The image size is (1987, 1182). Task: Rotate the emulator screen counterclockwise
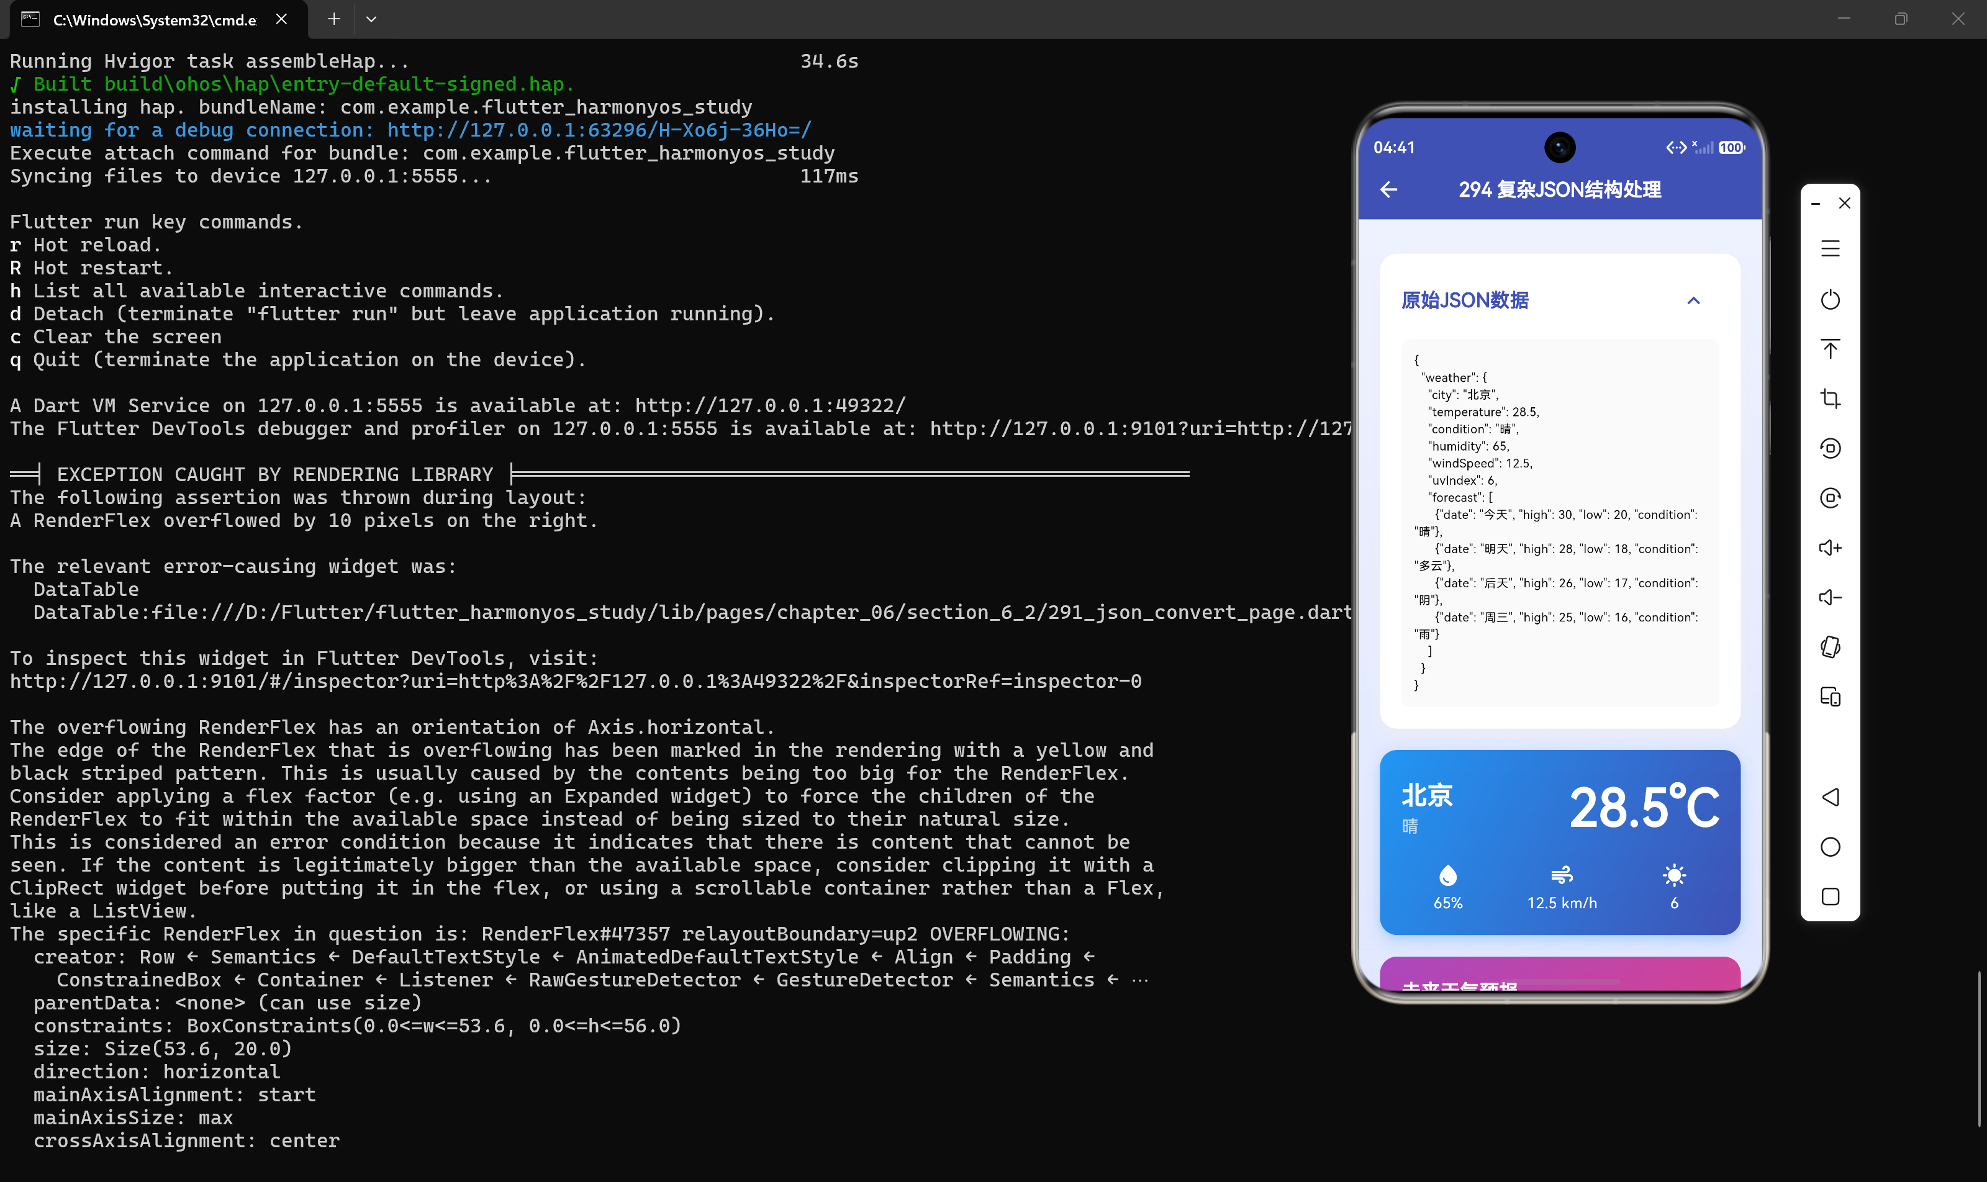click(x=1830, y=448)
